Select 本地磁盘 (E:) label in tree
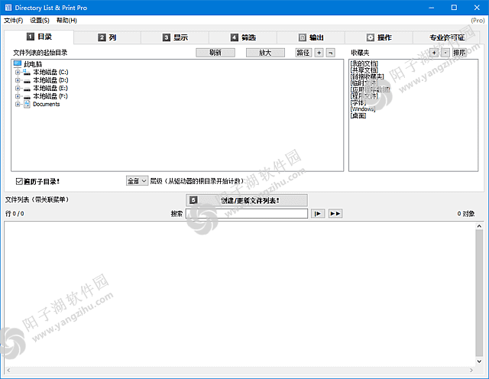Viewport: 489px width, 379px height. pos(50,89)
